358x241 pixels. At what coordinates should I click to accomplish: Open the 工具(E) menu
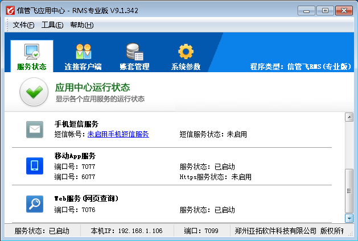pos(52,25)
